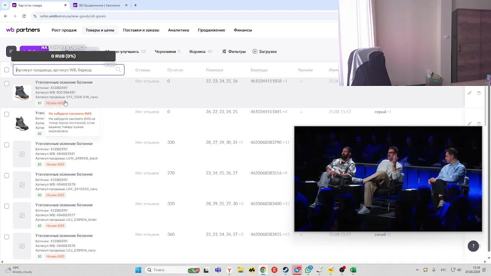This screenshot has width=491, height=276.
Task: Open the floating video of three men on stage
Action: tap(388, 179)
